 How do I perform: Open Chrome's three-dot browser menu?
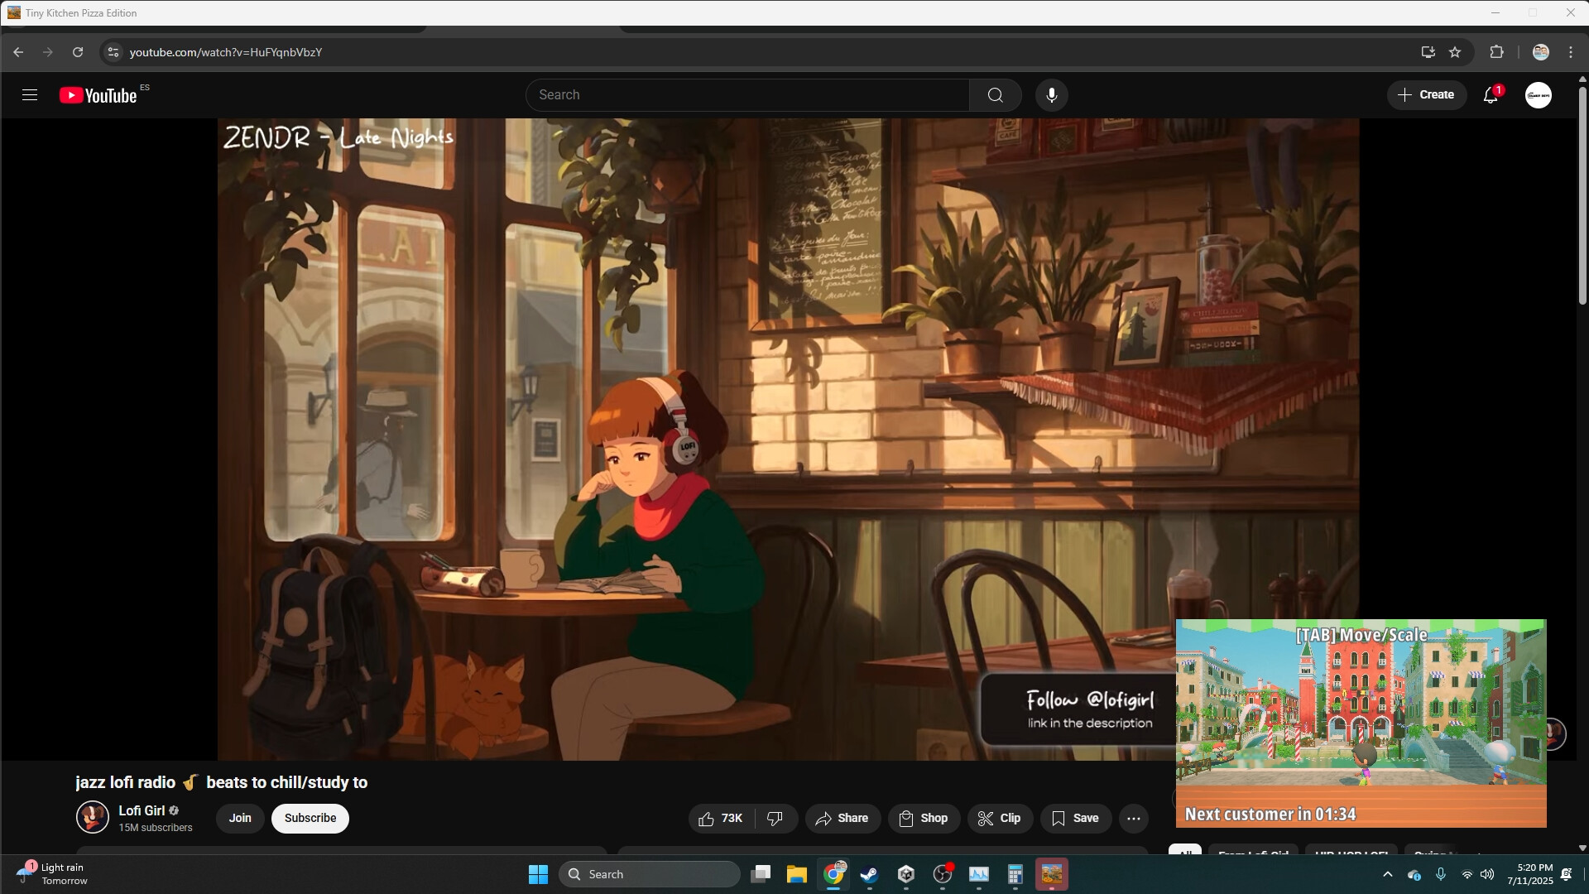pos(1571,51)
